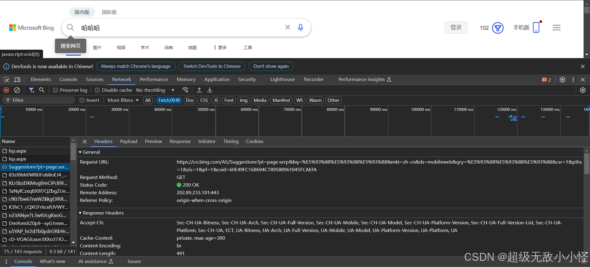This screenshot has width=590, height=267.
Task: Collapse the Response Headers section
Action: pyautogui.click(x=101, y=213)
